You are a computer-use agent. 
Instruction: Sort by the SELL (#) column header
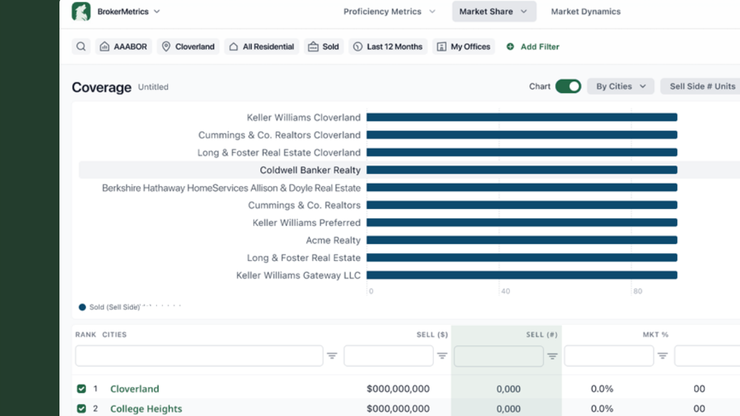coord(542,334)
